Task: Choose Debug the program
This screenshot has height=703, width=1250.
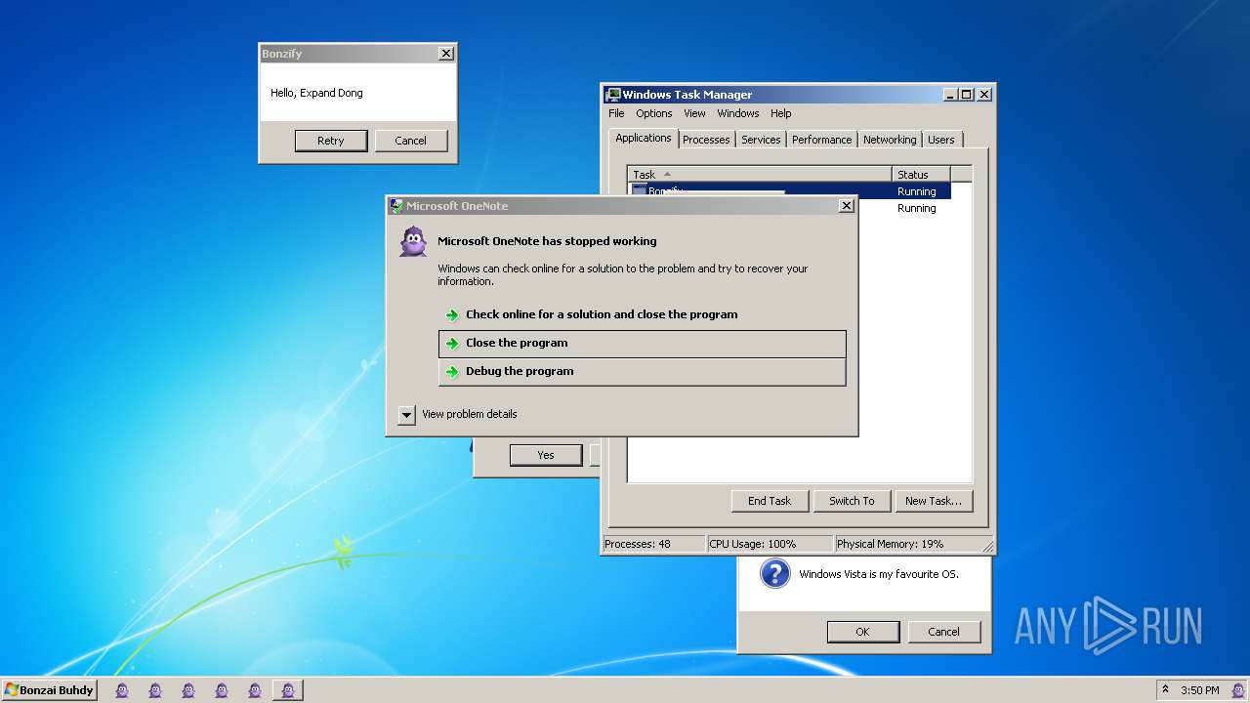Action: 643,371
